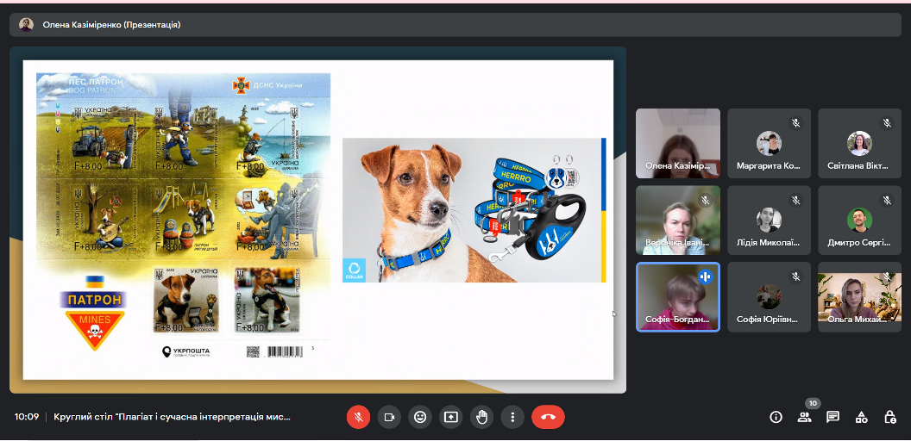Image resolution: width=911 pixels, height=441 pixels.
Task: Click the muted mic icon on Маргарита's tile
Action: point(796,123)
